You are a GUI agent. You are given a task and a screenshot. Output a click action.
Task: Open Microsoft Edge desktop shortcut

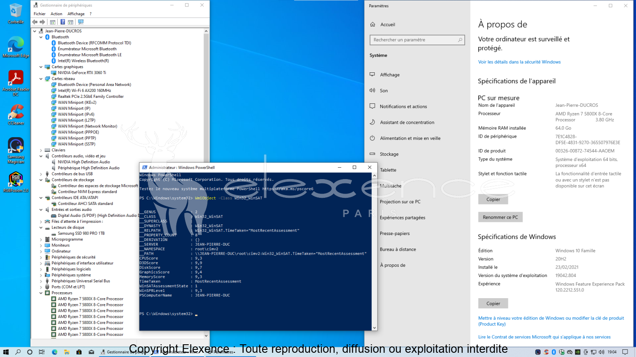point(16,47)
